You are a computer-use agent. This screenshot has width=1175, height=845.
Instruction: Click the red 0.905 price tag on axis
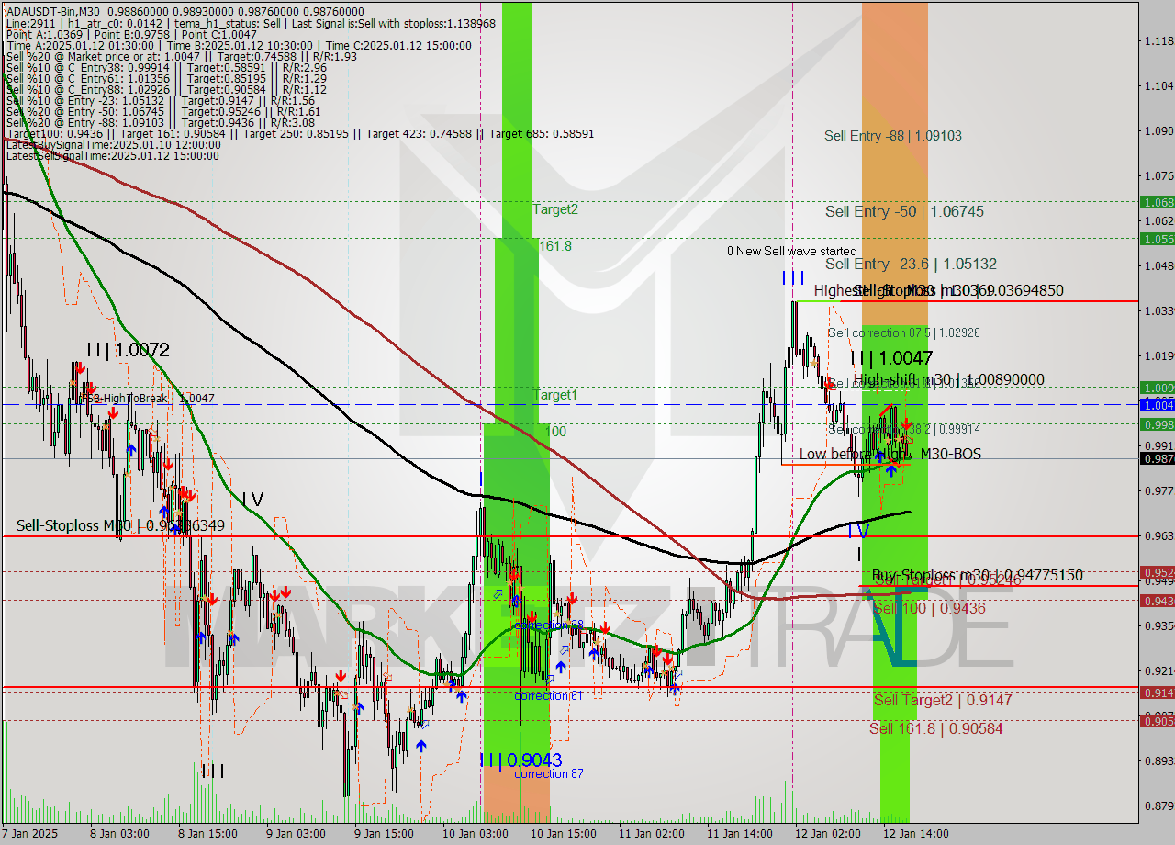click(x=1157, y=721)
